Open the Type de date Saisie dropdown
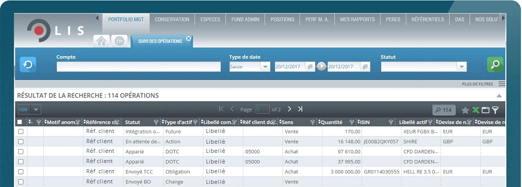This screenshot has width=522, height=187. (265, 67)
